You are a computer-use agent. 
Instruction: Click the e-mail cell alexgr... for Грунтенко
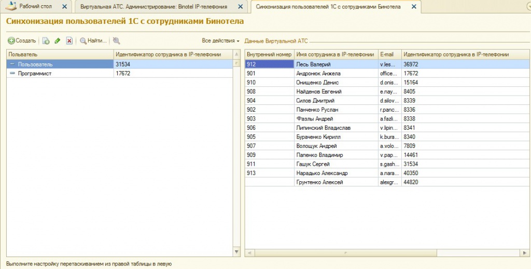(x=390, y=182)
